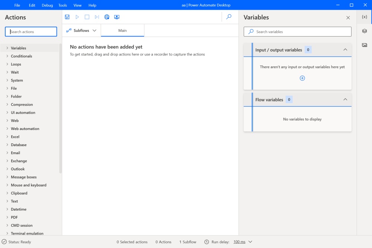
Task: Click the '0 Actions' status text
Action: click(x=163, y=242)
